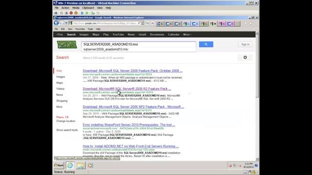The width and height of the screenshot is (312, 175).
Task: Click the lock icon in VM status bar
Action: pyautogui.click(x=254, y=172)
